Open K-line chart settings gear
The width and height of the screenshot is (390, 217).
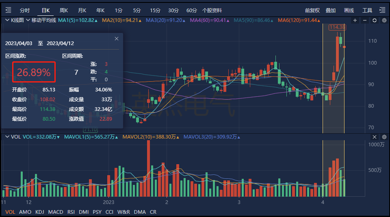(x=384, y=20)
